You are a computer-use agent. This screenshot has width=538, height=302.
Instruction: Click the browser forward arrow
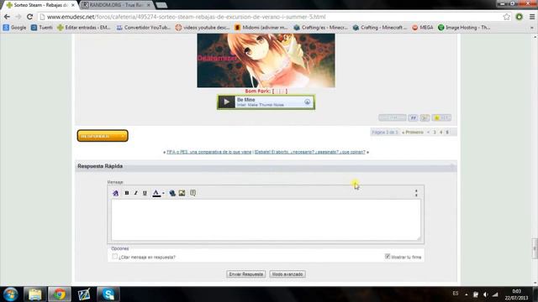tap(18, 17)
